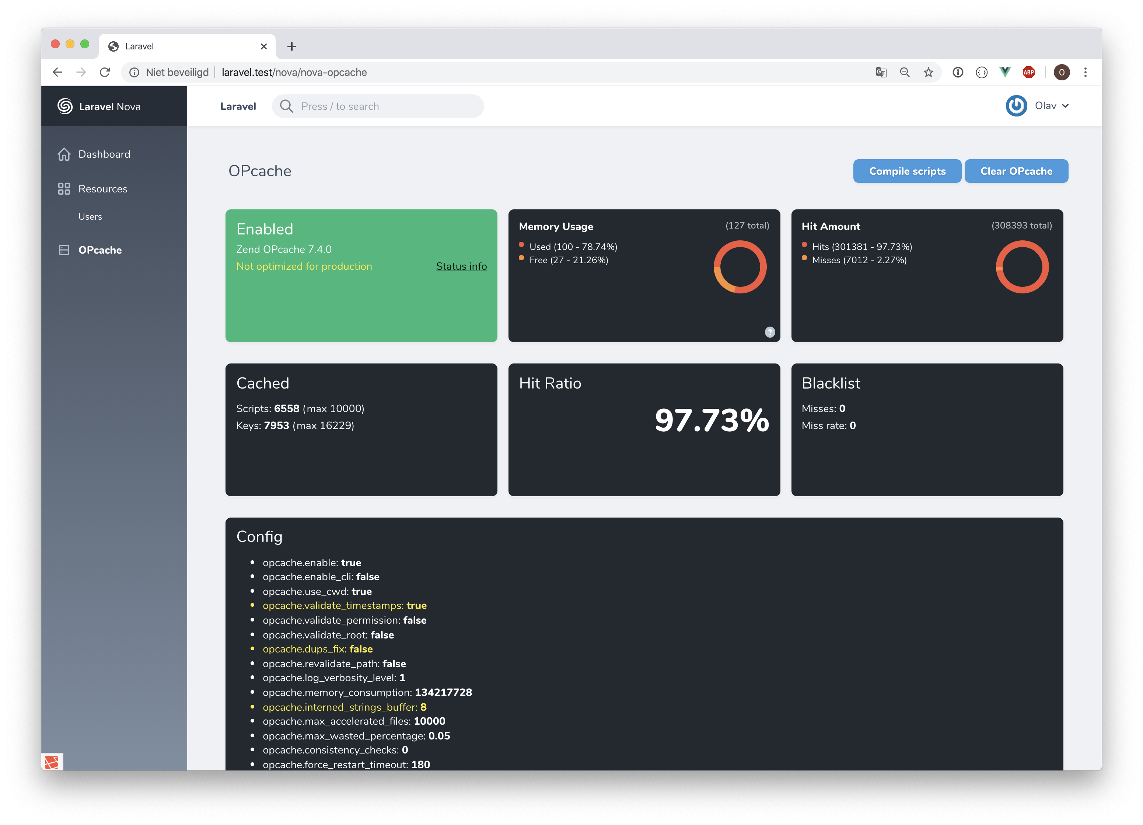The height and width of the screenshot is (825, 1143).
Task: Click the Compile scripts button
Action: coord(907,171)
